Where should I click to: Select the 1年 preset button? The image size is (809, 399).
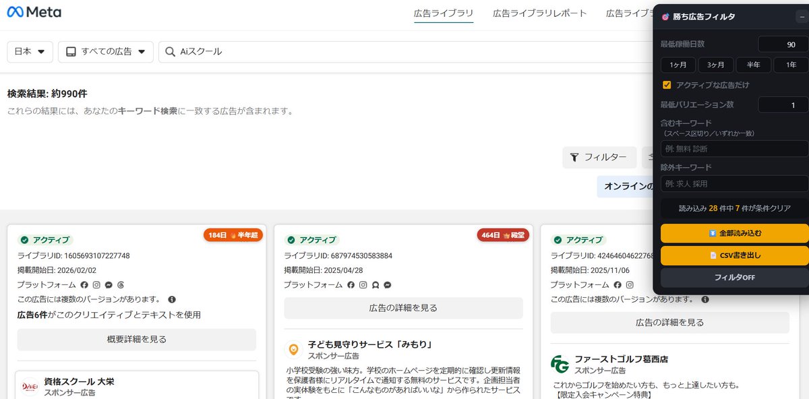[791, 65]
